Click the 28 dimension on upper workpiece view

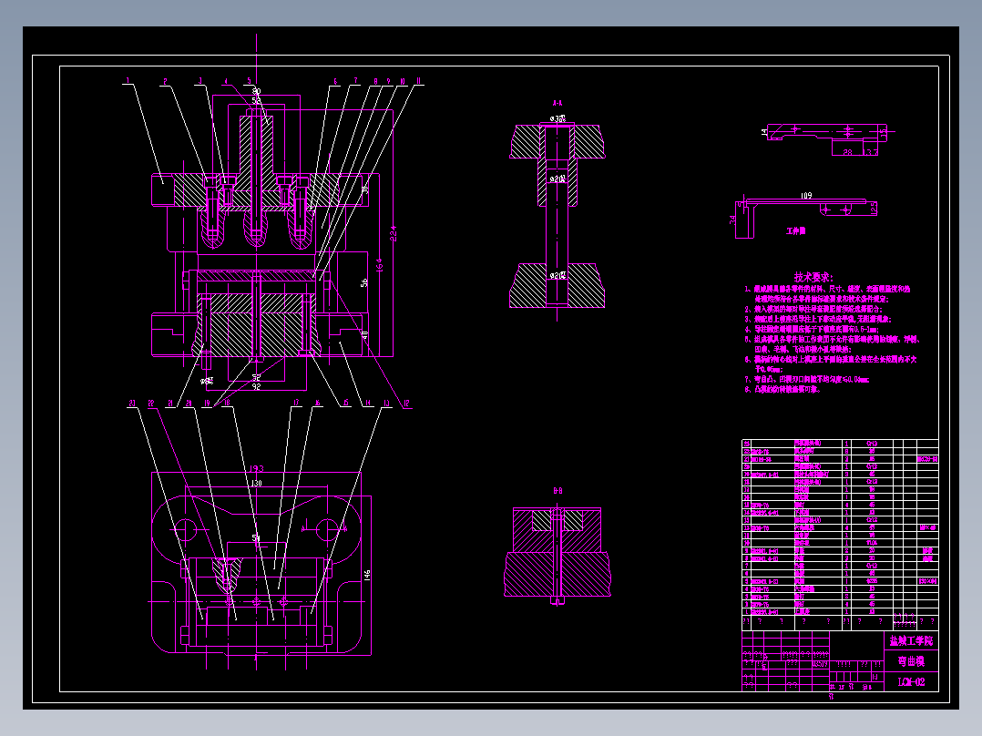[847, 152]
